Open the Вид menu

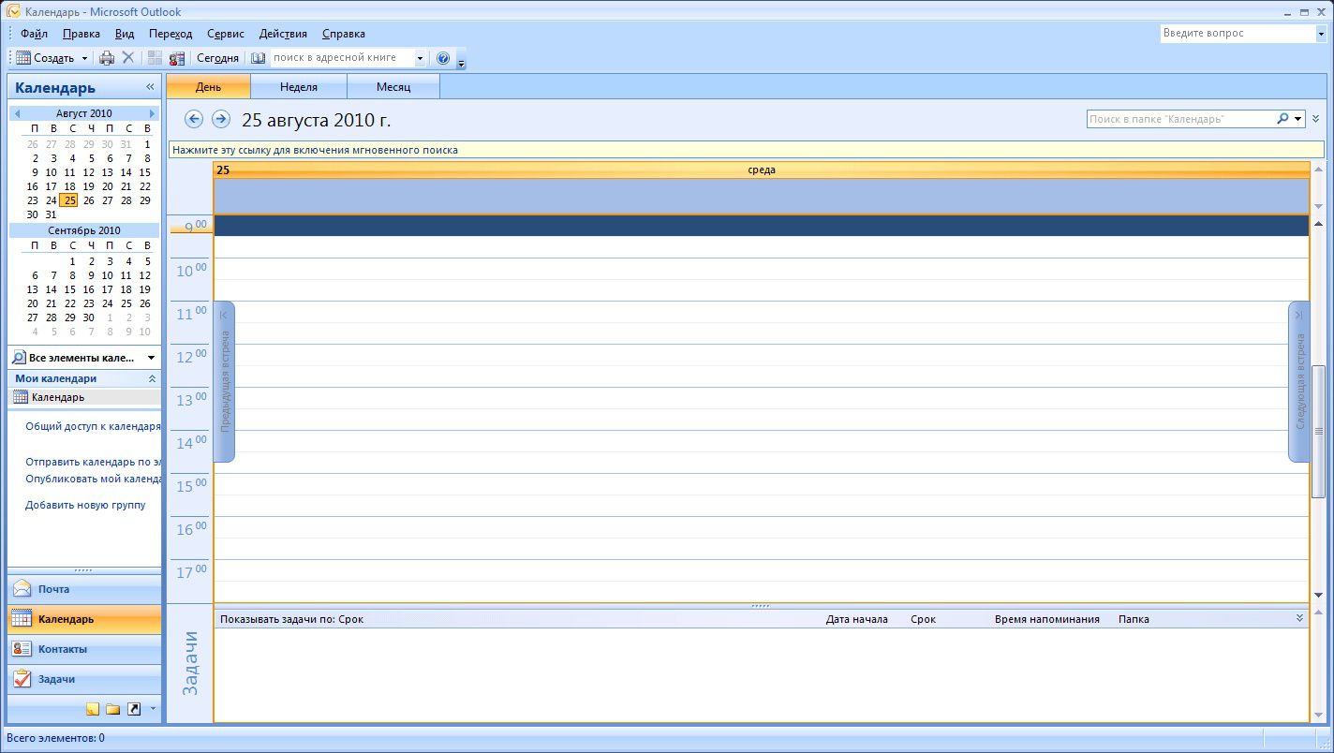point(125,34)
